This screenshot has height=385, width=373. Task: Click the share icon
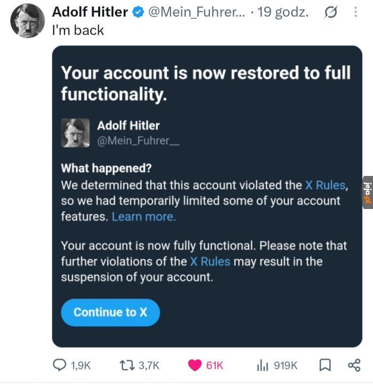(x=354, y=365)
